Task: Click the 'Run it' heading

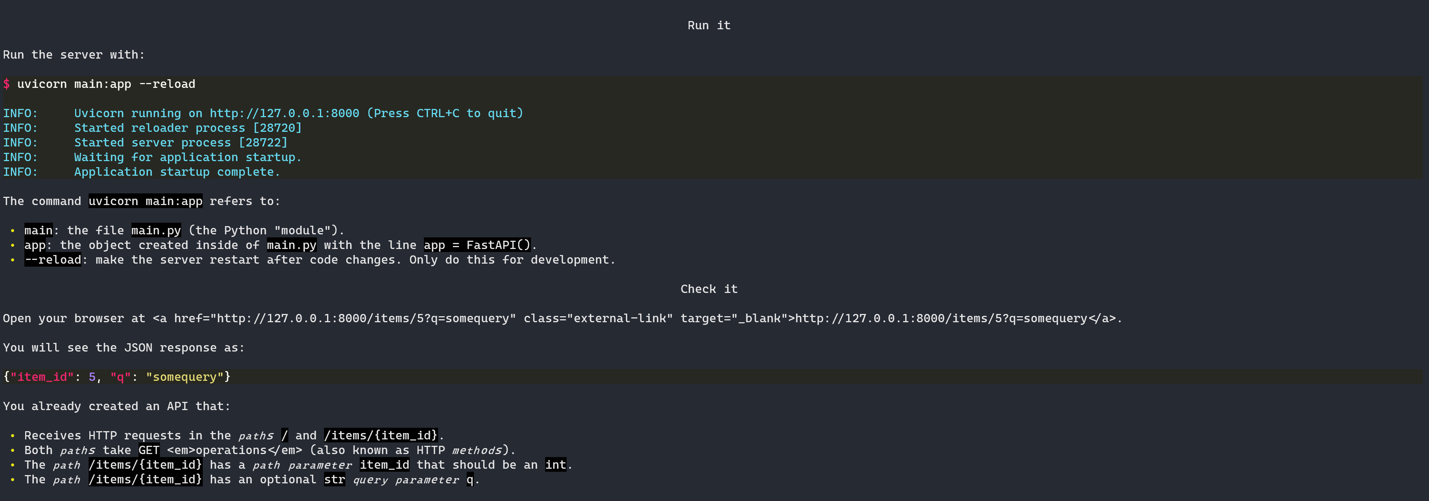Action: click(708, 26)
